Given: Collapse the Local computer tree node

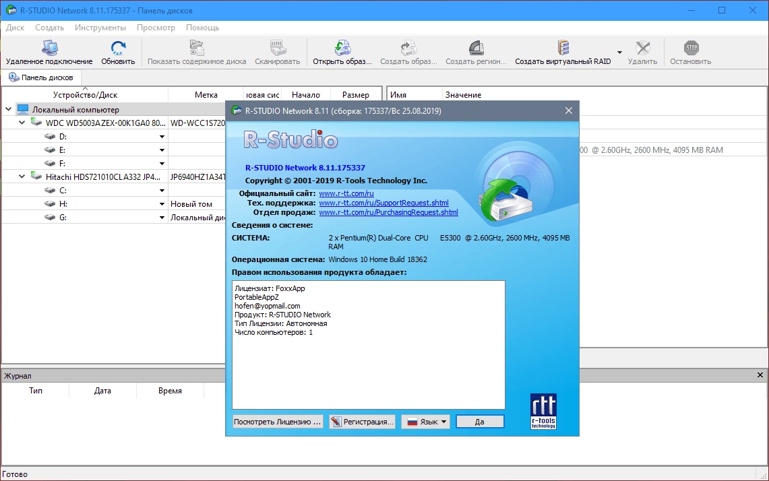Looking at the screenshot, I should click(8, 109).
